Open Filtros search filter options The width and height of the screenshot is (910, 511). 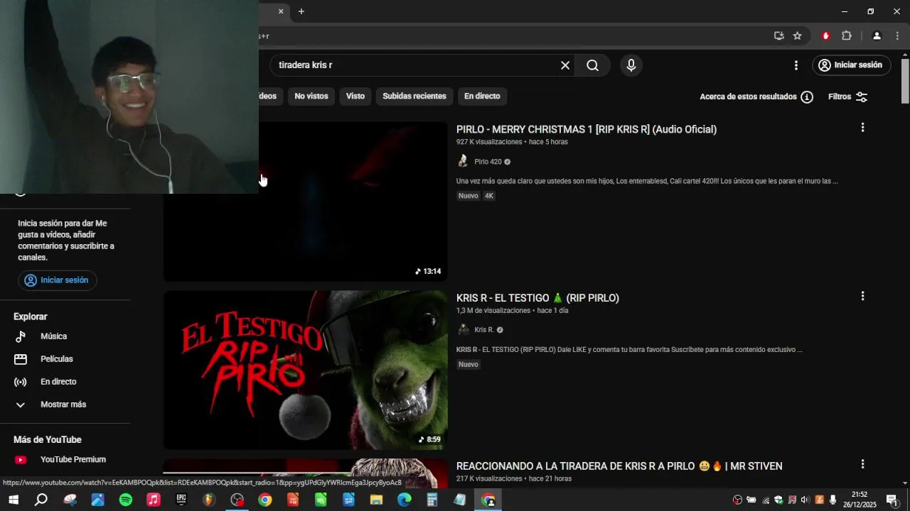click(847, 97)
